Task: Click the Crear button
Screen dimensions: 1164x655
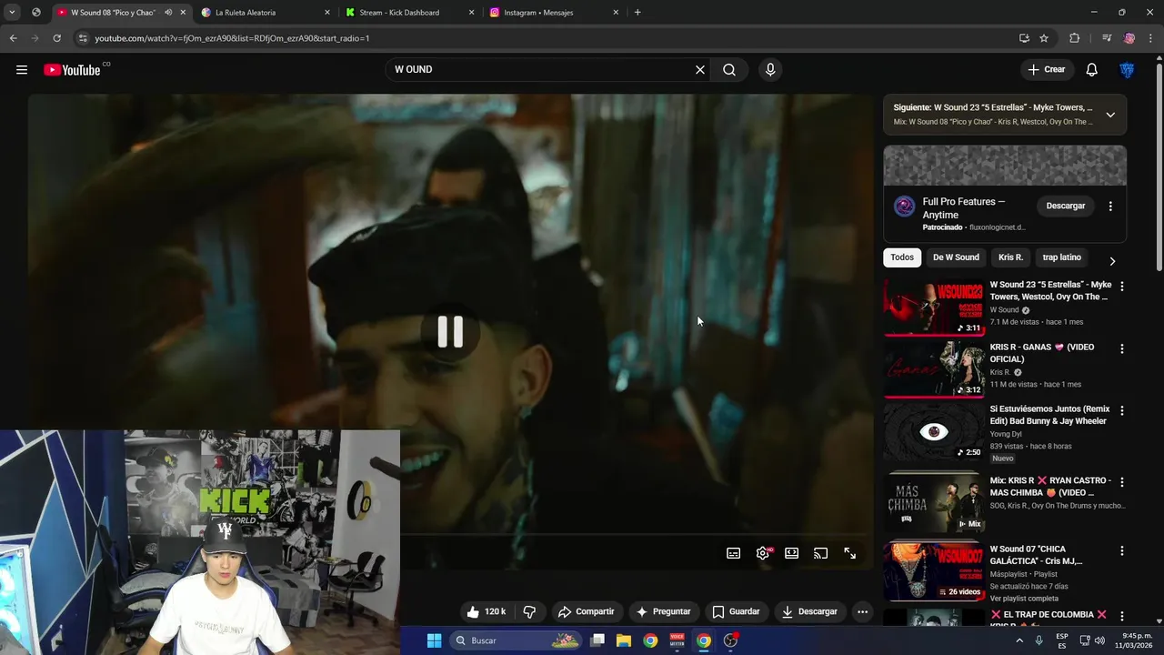Action: point(1046,70)
